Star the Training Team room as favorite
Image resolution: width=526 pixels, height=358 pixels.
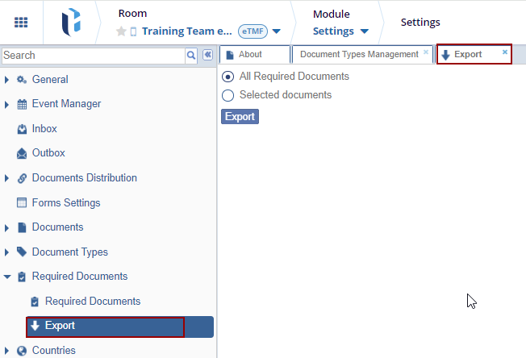click(x=121, y=31)
